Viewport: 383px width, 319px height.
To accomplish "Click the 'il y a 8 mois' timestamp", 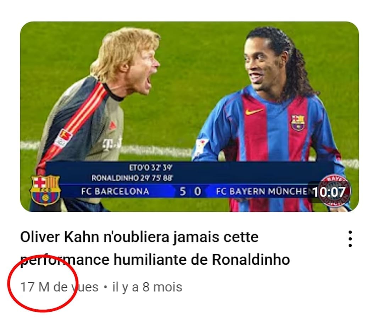I will (147, 287).
